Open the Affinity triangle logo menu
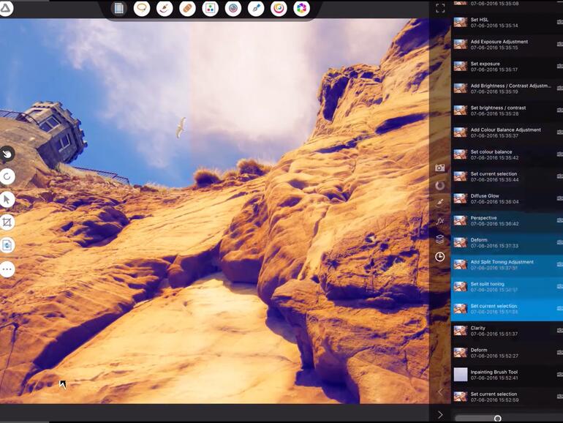 click(x=5, y=8)
